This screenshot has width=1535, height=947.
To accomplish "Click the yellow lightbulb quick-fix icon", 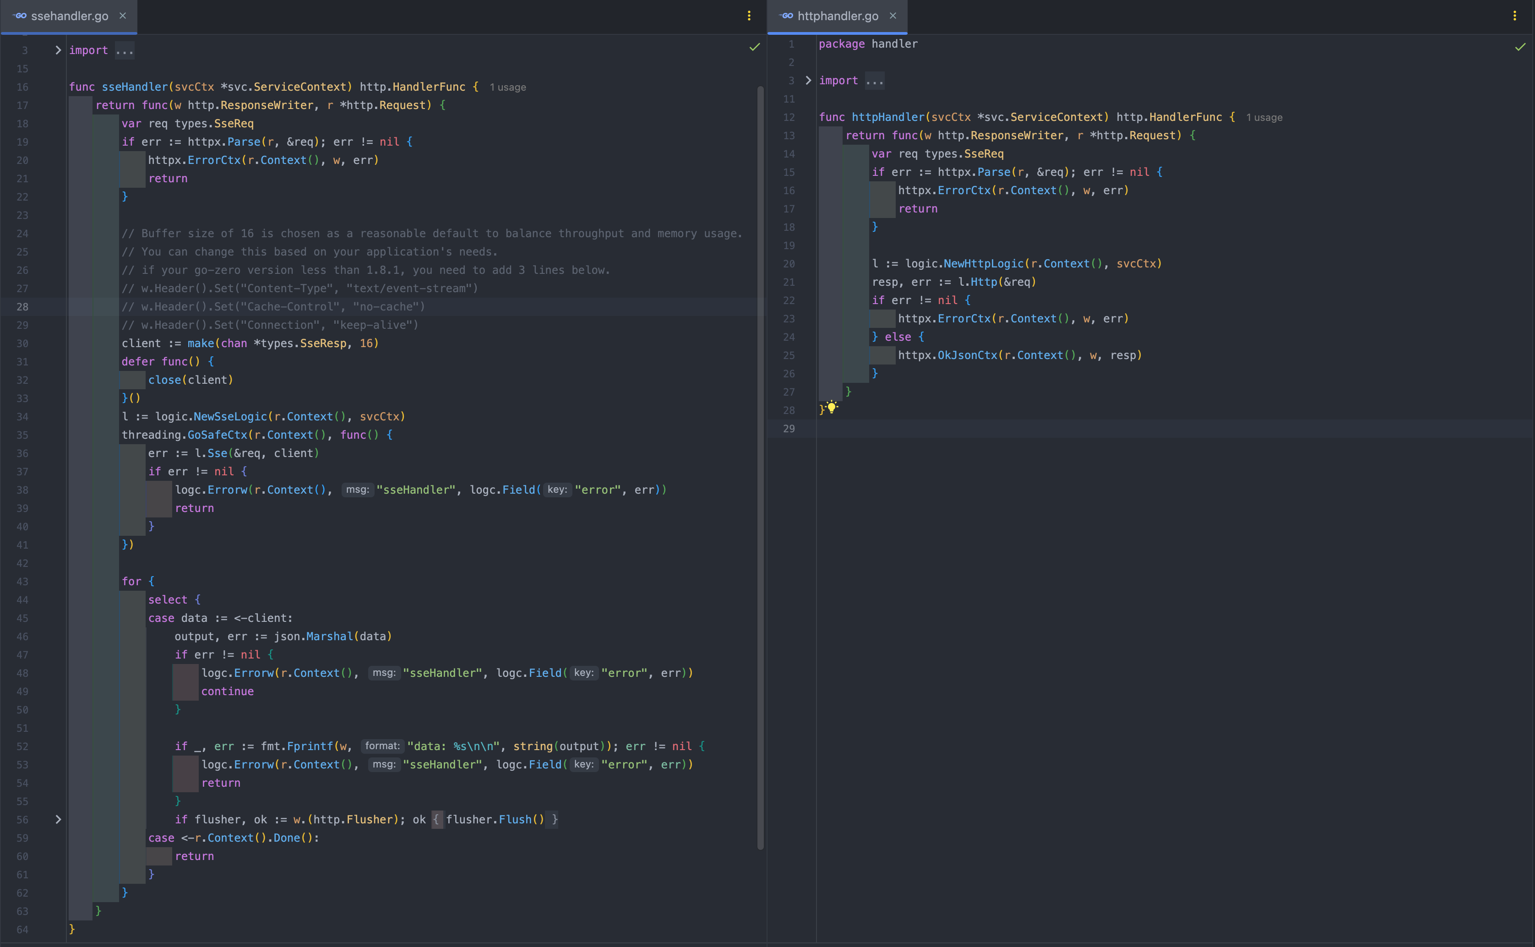I will (x=832, y=407).
